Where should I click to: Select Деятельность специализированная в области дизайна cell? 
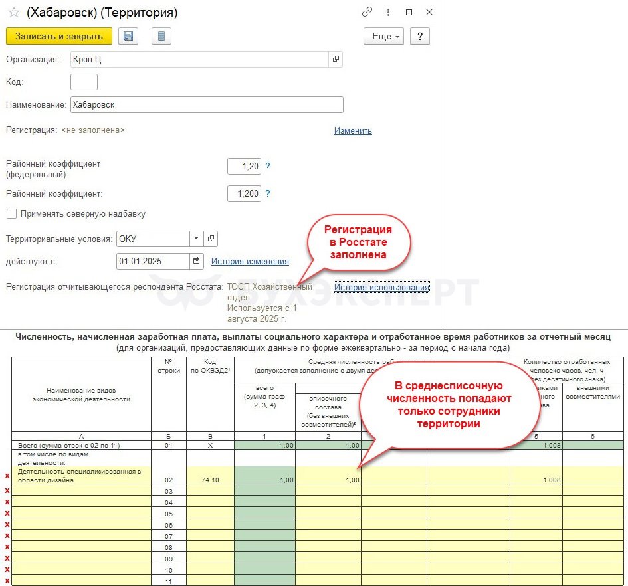81,476
